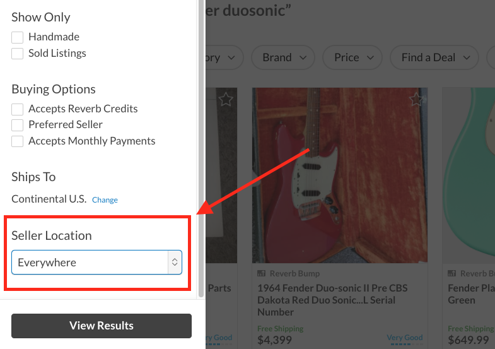The image size is (495, 349).
Task: Open the 1964 Fender Duo-sonic II listing title
Action: pos(332,300)
